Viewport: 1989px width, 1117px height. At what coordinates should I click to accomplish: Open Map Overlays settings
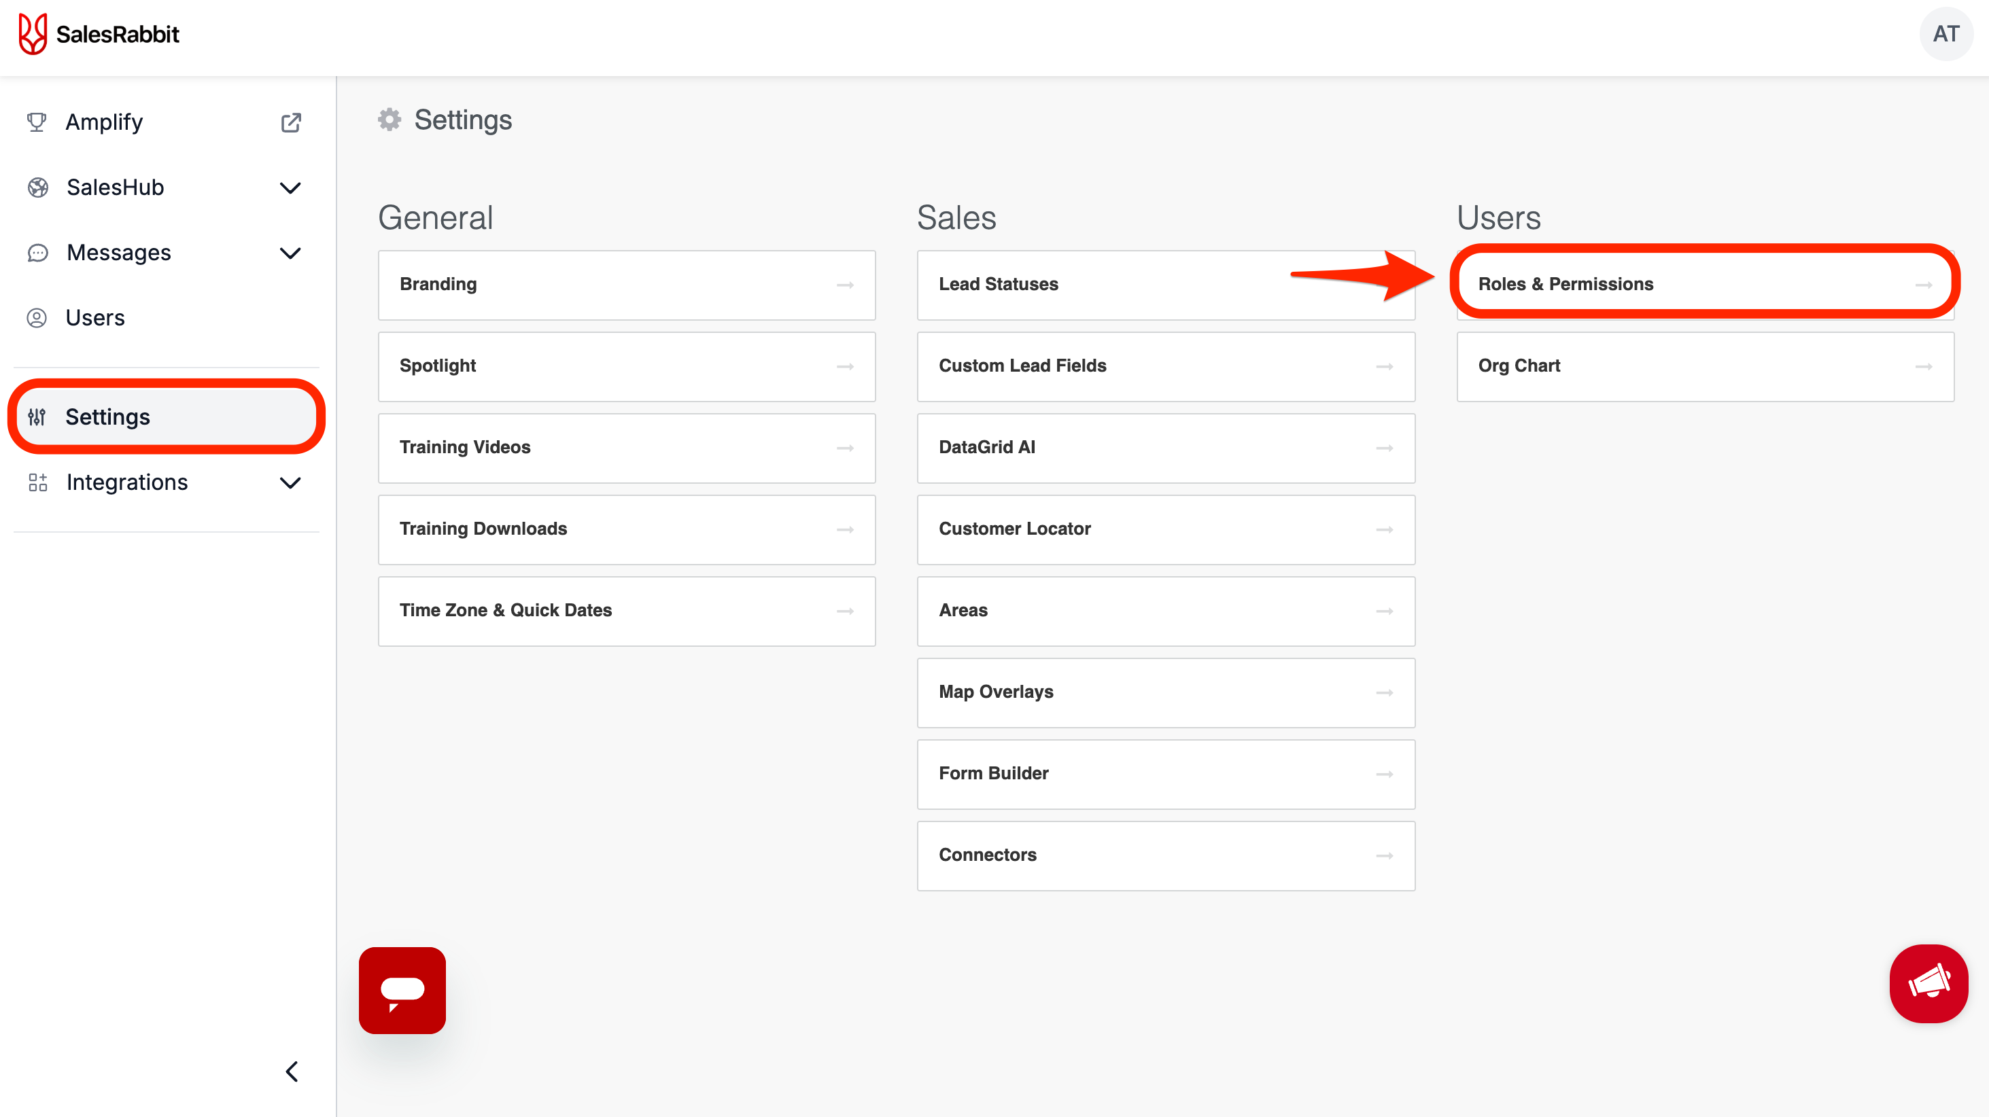[x=1166, y=692]
